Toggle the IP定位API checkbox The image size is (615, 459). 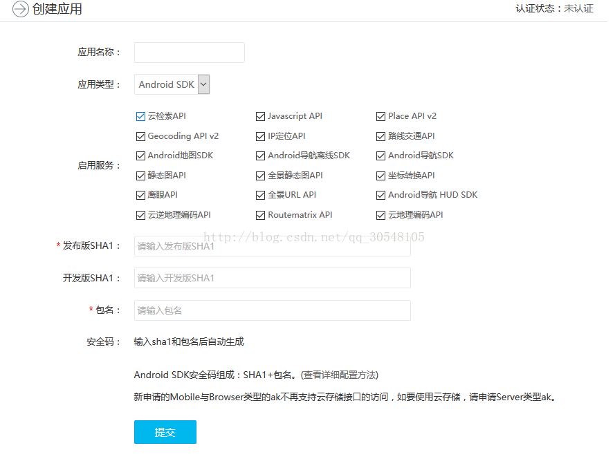click(260, 136)
